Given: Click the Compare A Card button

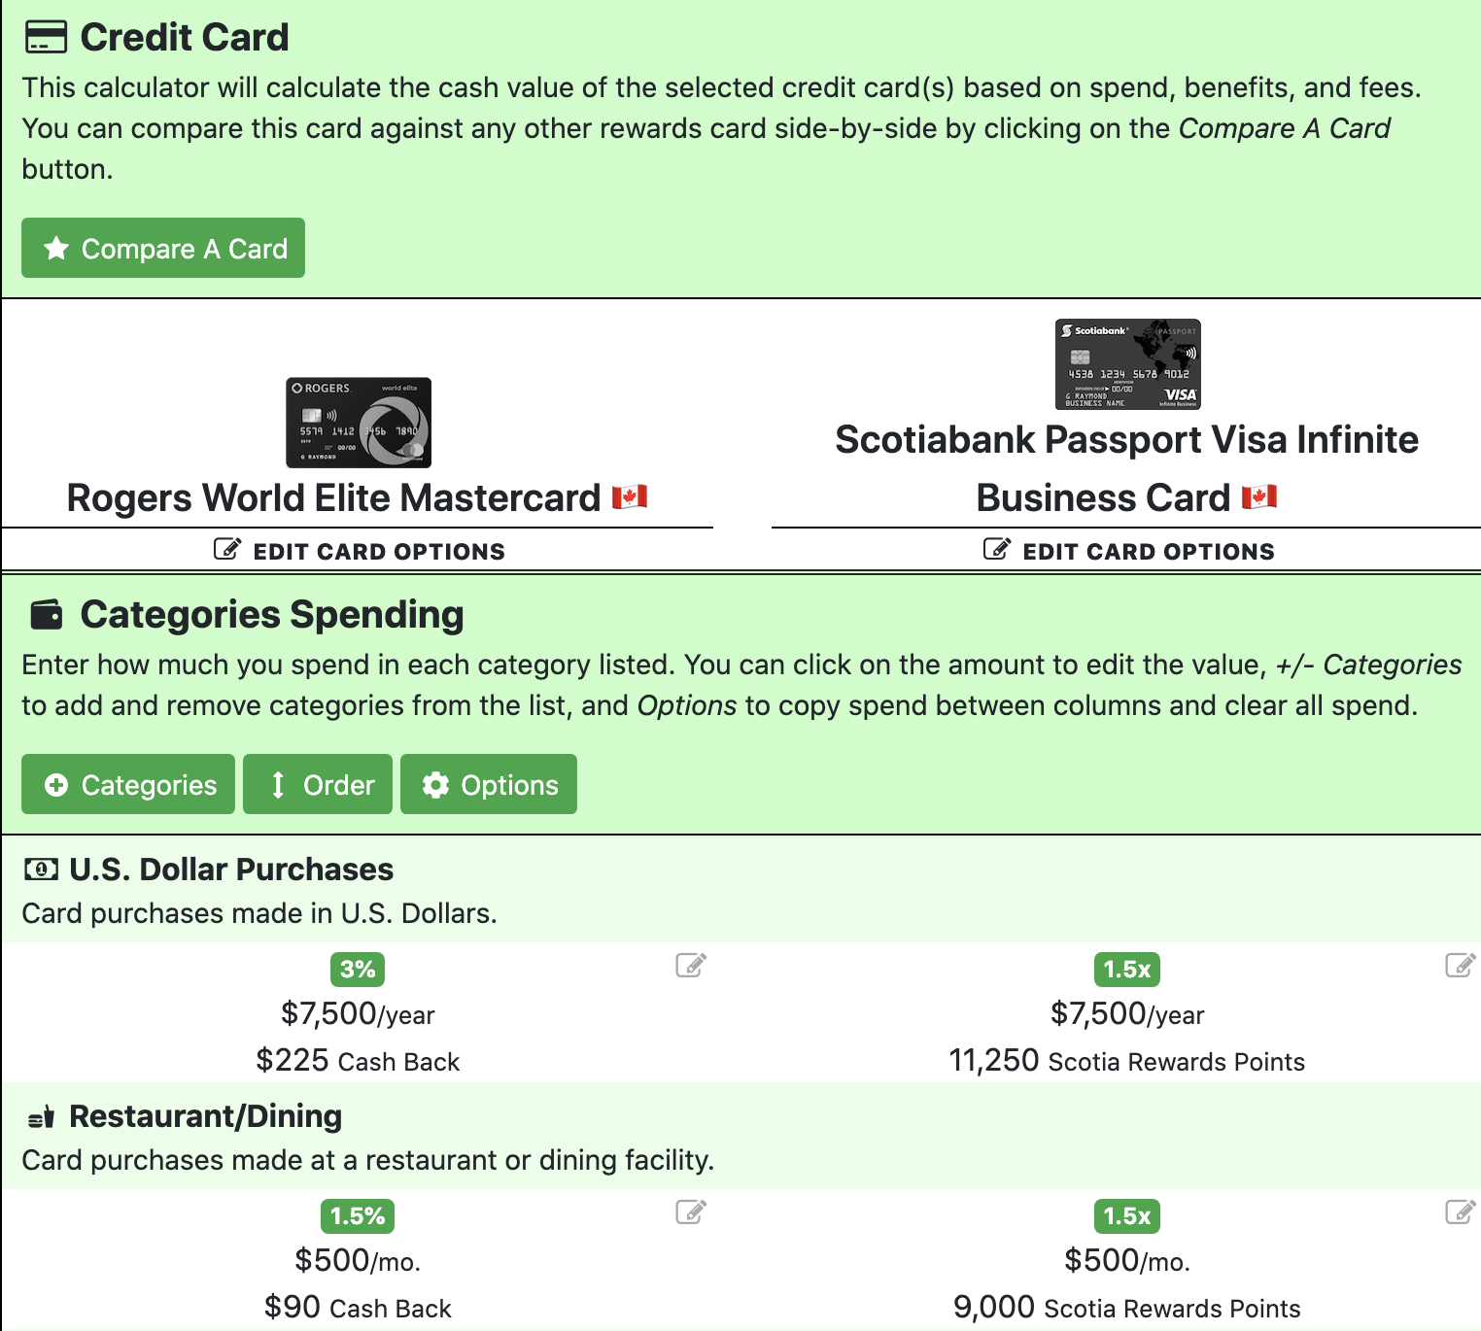Looking at the screenshot, I should tap(163, 248).
